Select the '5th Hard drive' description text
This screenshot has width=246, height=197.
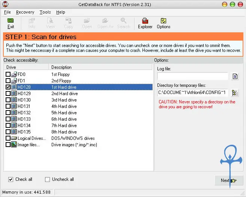[x=64, y=113]
